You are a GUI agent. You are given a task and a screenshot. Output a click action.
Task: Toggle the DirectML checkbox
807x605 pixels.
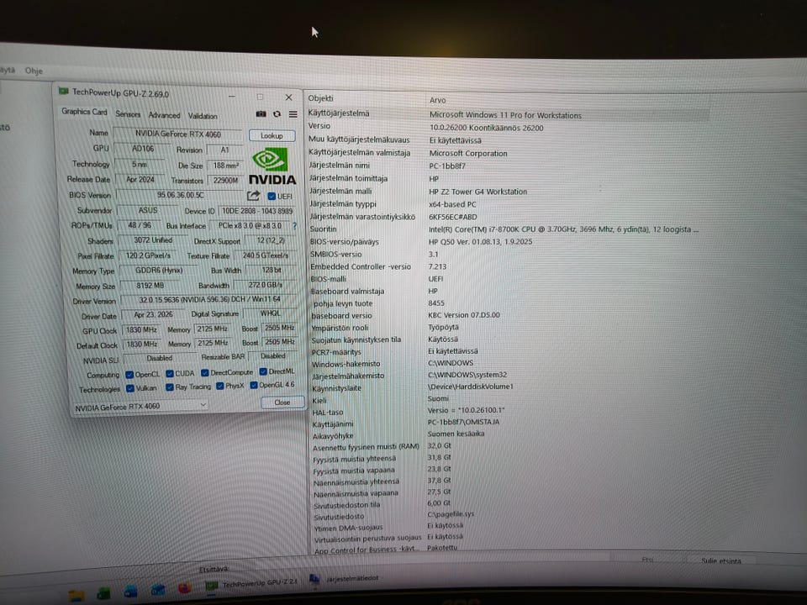(263, 371)
